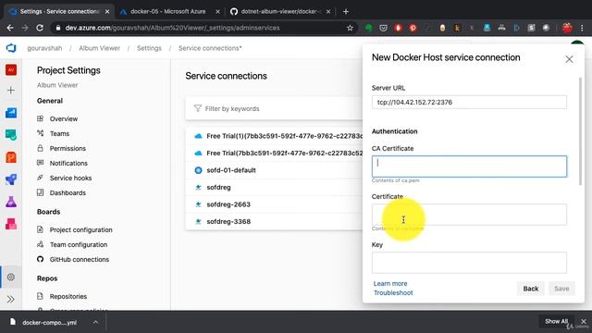Open Project configuration under Boards

(x=80, y=229)
